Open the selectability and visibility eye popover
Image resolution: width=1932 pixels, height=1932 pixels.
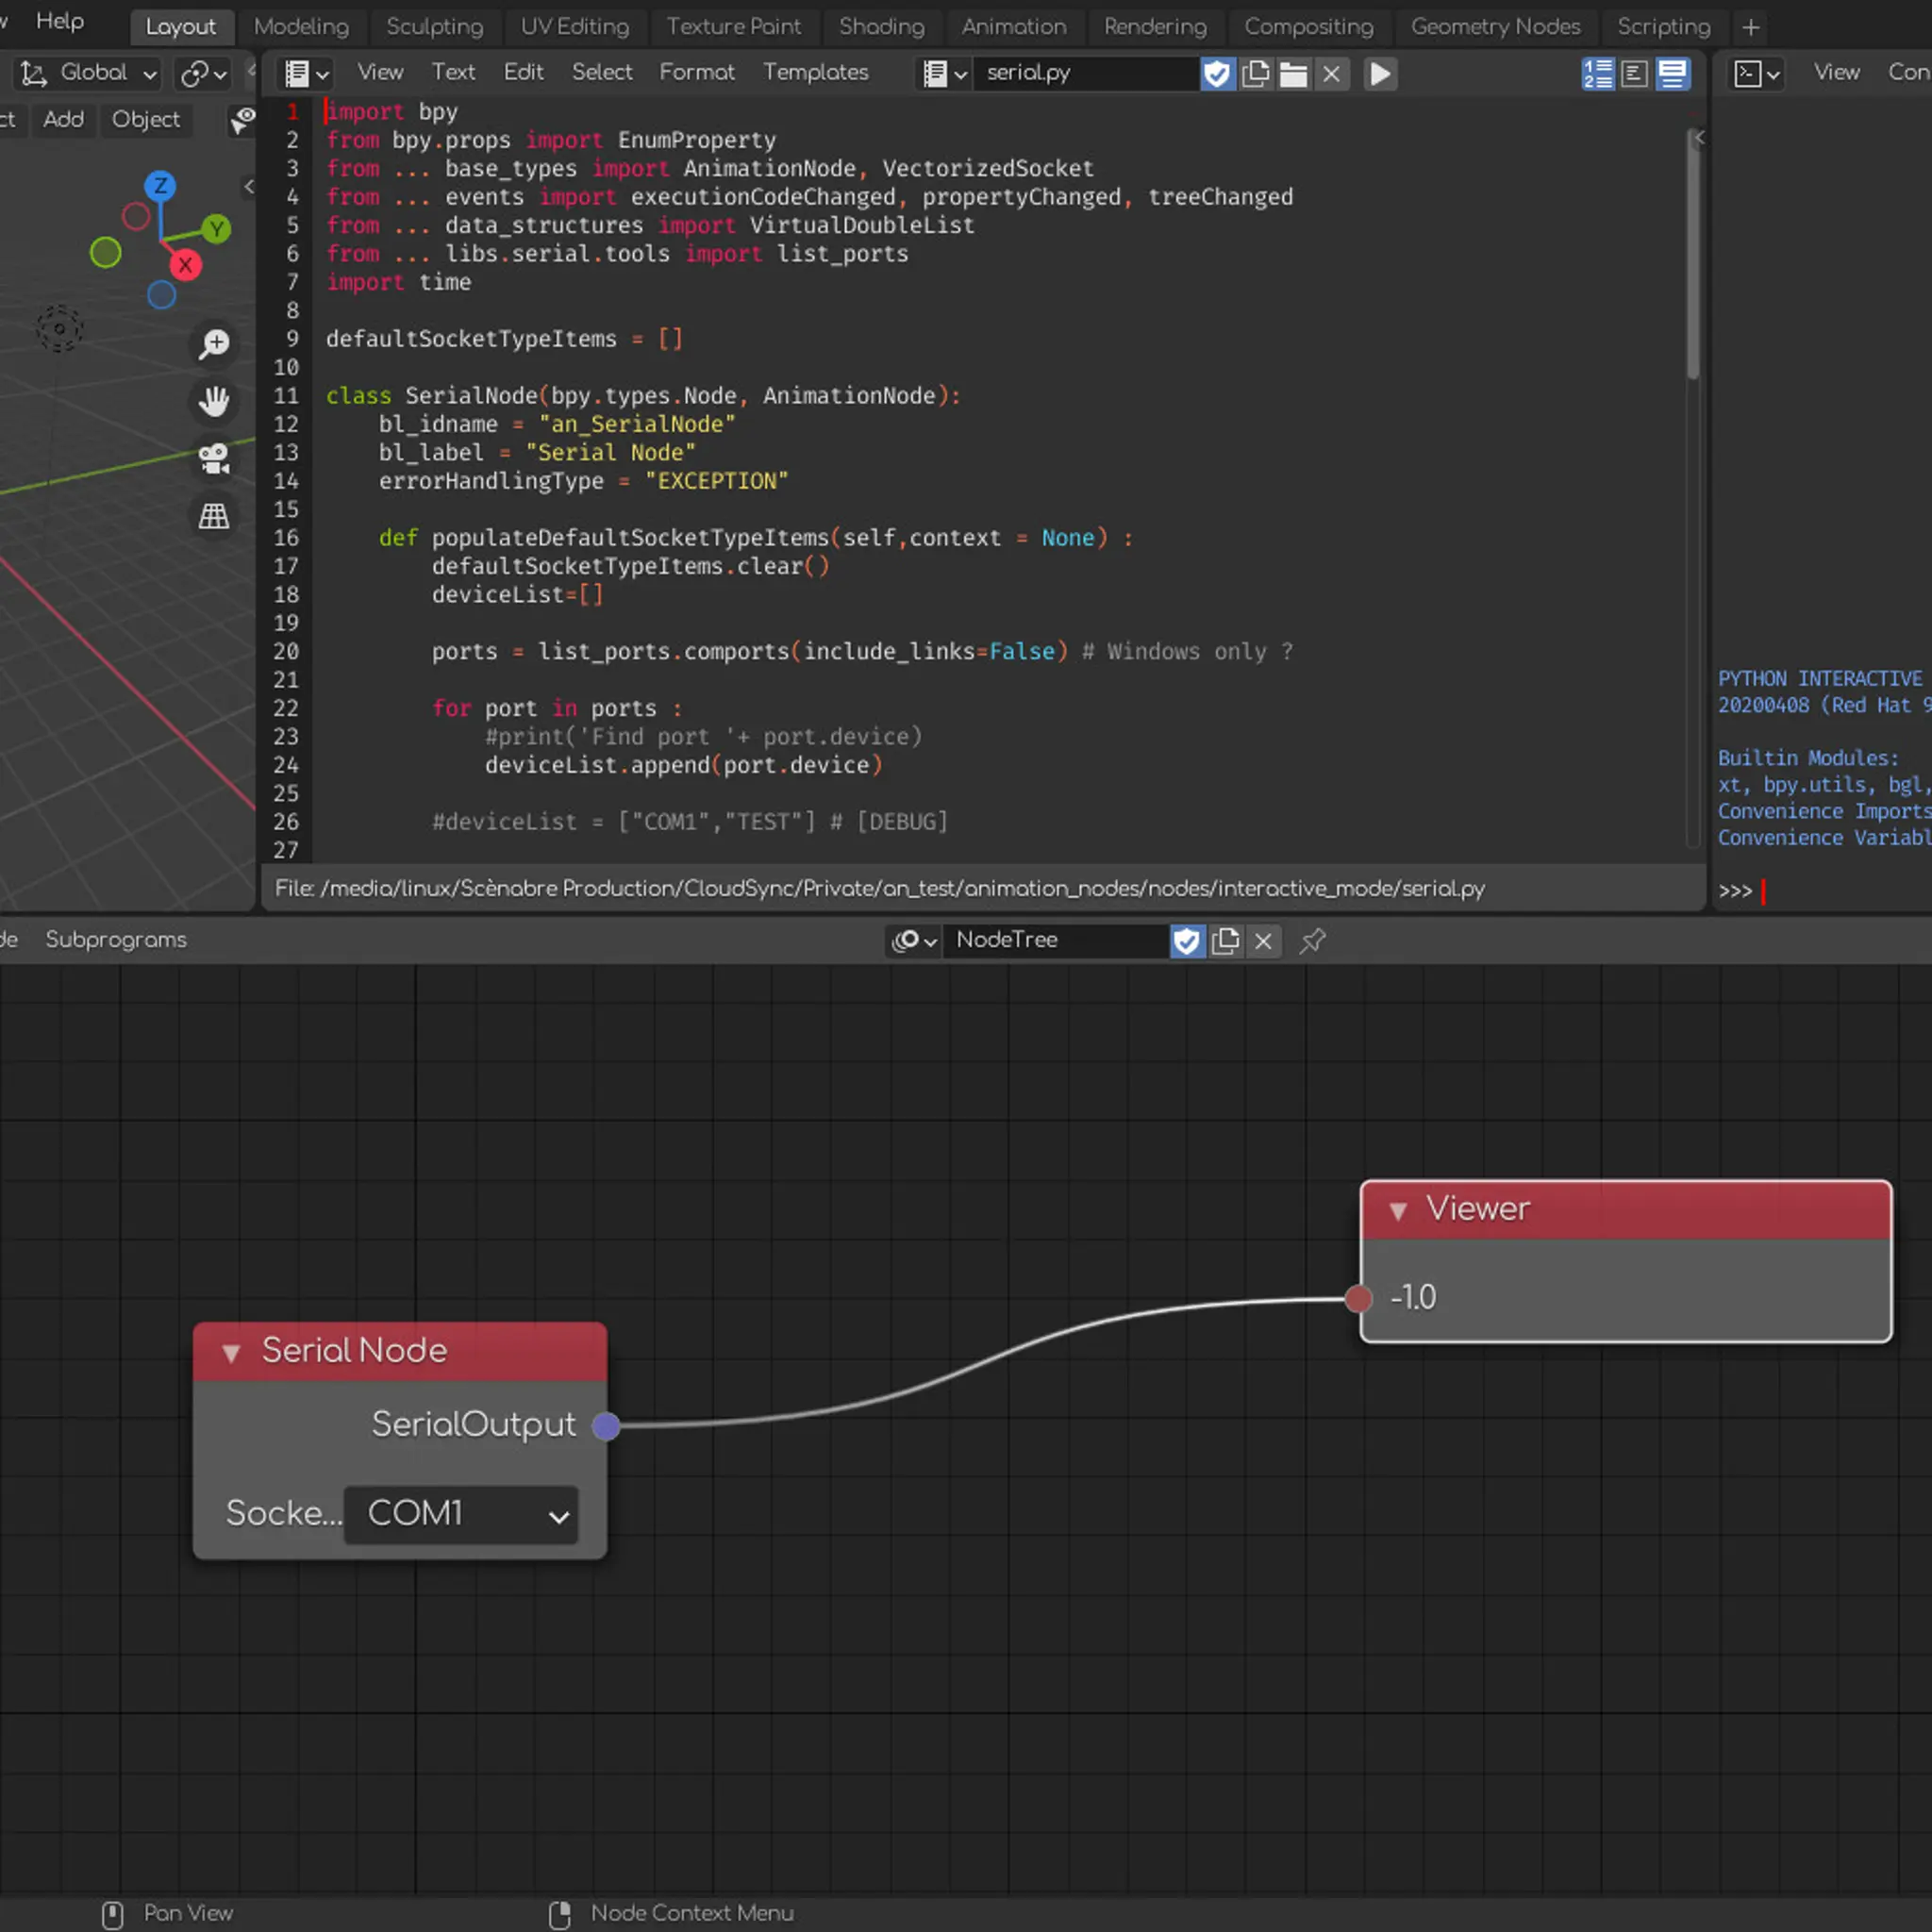(242, 120)
